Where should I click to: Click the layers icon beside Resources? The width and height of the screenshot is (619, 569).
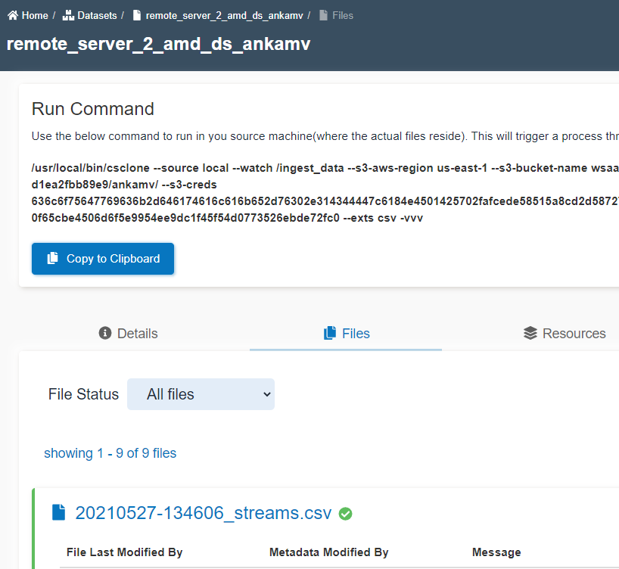(530, 333)
